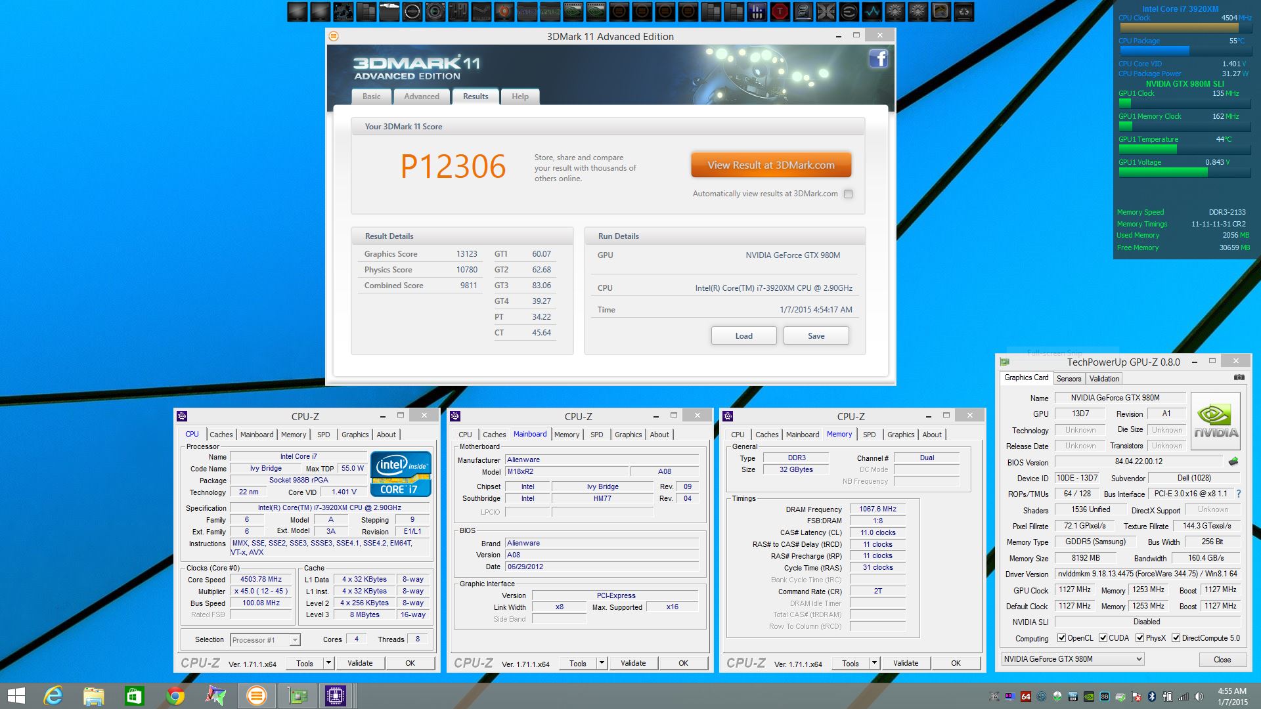Viewport: 1261px width, 709px height.
Task: Open the NVIDIA GeForce GTX 980M dropdown in GPU-Z
Action: 1073,658
